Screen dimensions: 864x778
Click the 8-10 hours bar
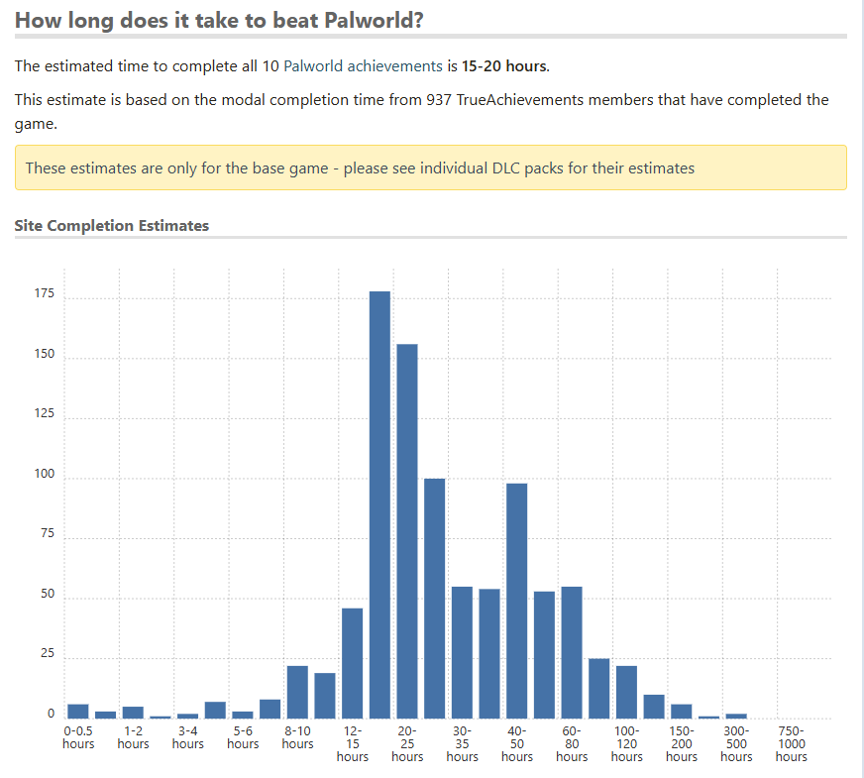pos(297,692)
